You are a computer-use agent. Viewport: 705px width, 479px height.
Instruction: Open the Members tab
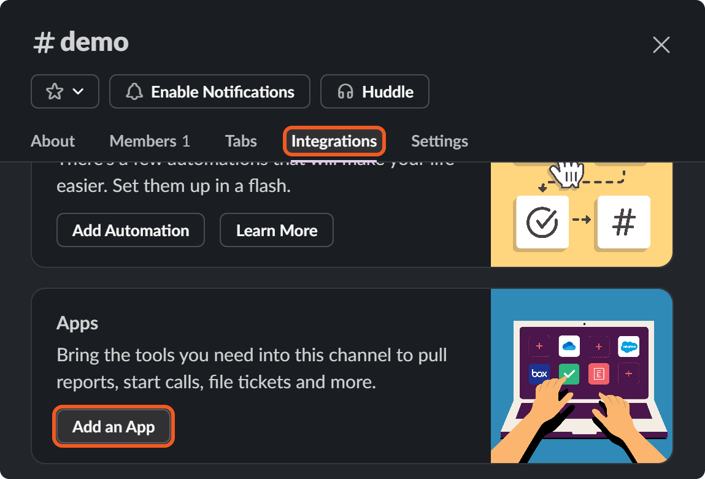tap(150, 141)
